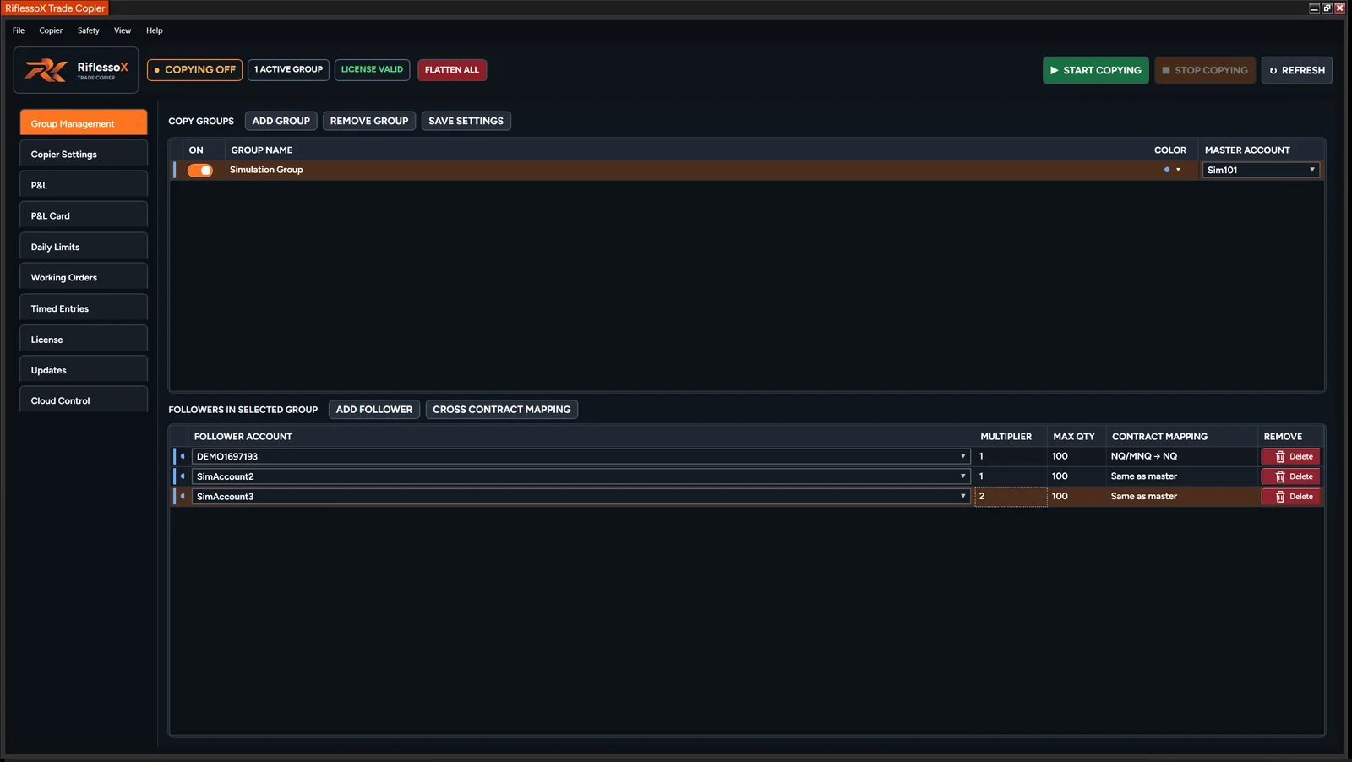The height and width of the screenshot is (762, 1352).
Task: Expand the DEMO1697193 follower account dropdown
Action: (x=962, y=456)
